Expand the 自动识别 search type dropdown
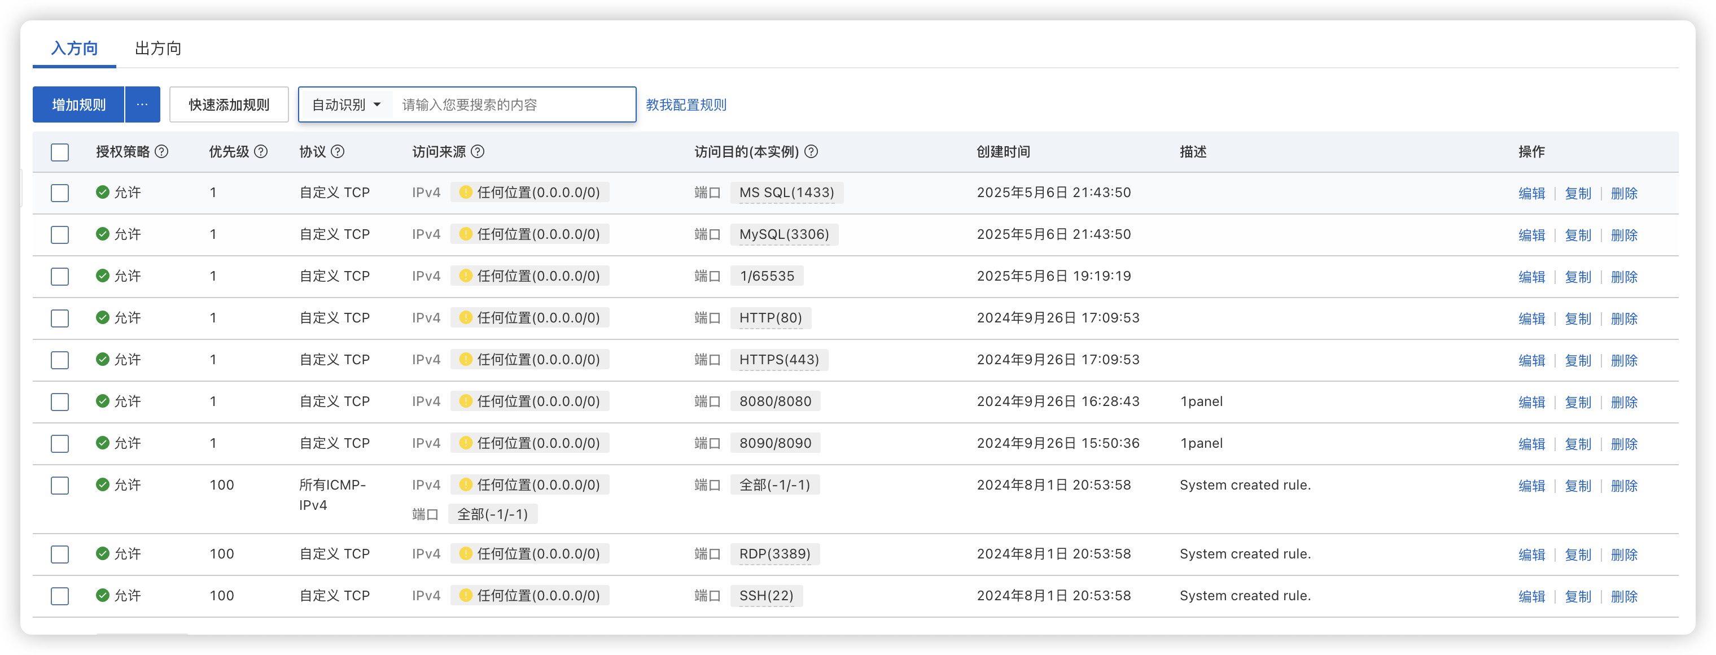This screenshot has width=1716, height=655. tap(347, 104)
